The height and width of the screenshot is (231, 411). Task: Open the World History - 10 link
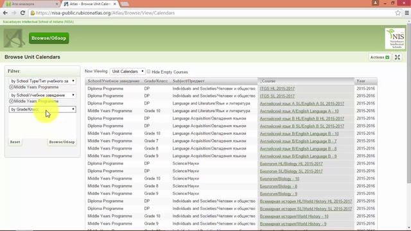click(x=294, y=217)
